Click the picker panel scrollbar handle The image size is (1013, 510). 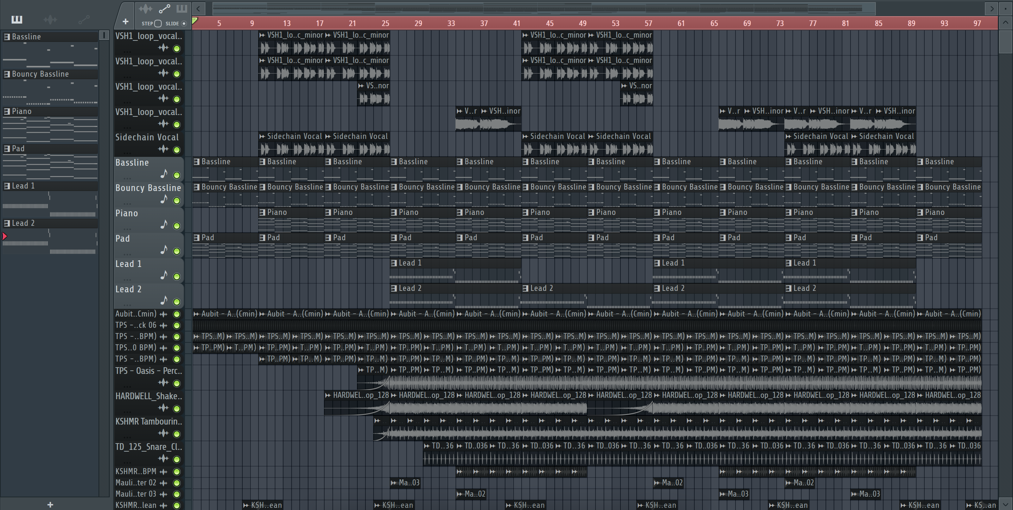(104, 36)
